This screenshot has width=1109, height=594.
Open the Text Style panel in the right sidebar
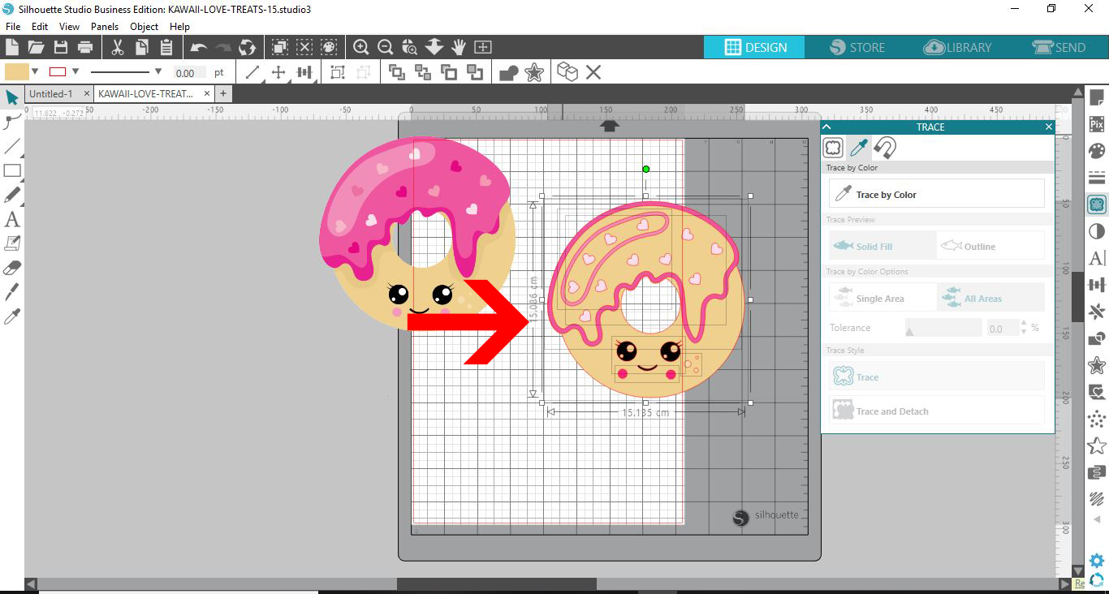1097,258
